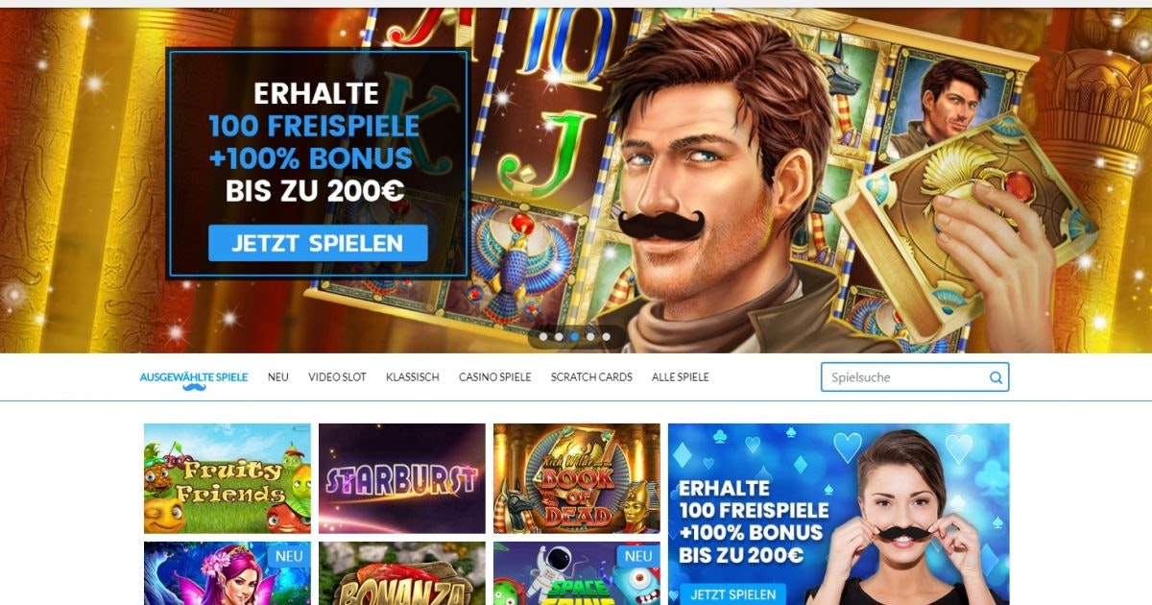Screen dimensions: 1152x605
Task: Select the second carousel dot
Action: (559, 337)
